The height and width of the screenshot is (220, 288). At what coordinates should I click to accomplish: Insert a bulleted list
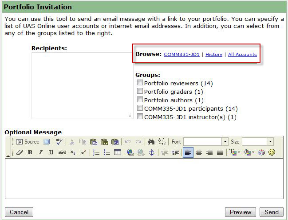107,152
